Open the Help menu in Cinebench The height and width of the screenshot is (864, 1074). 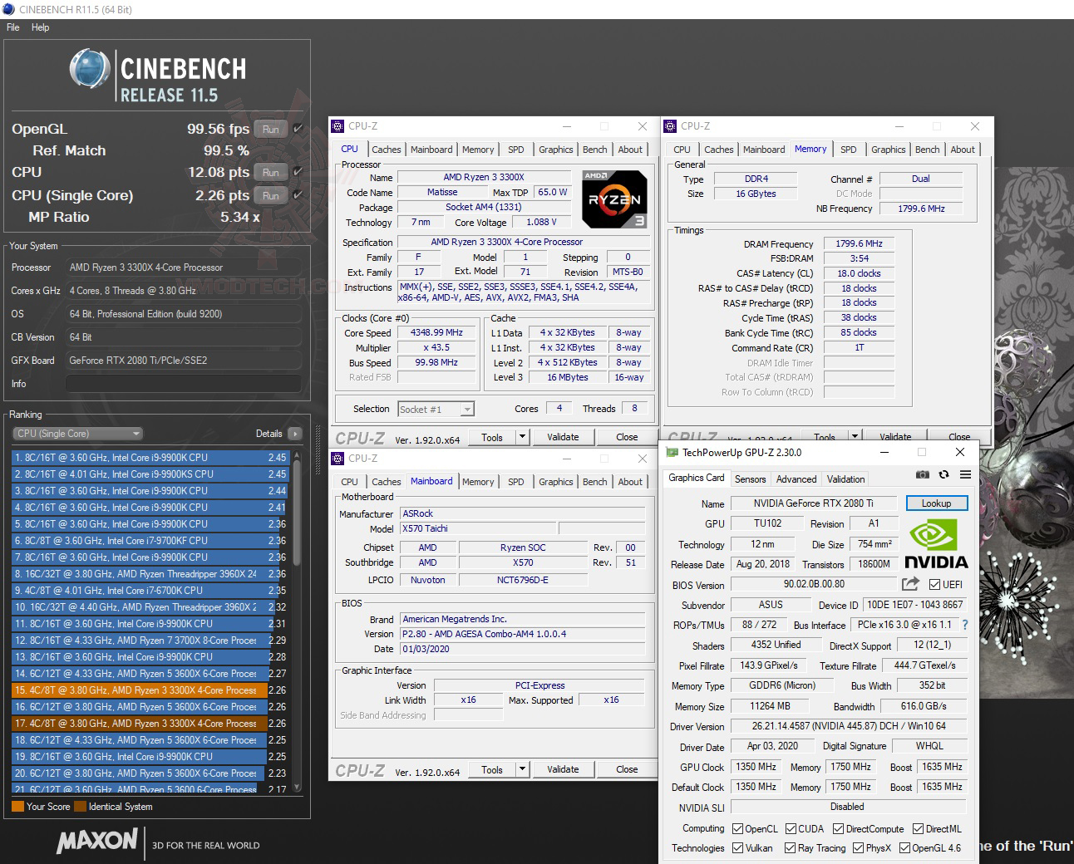coord(41,27)
